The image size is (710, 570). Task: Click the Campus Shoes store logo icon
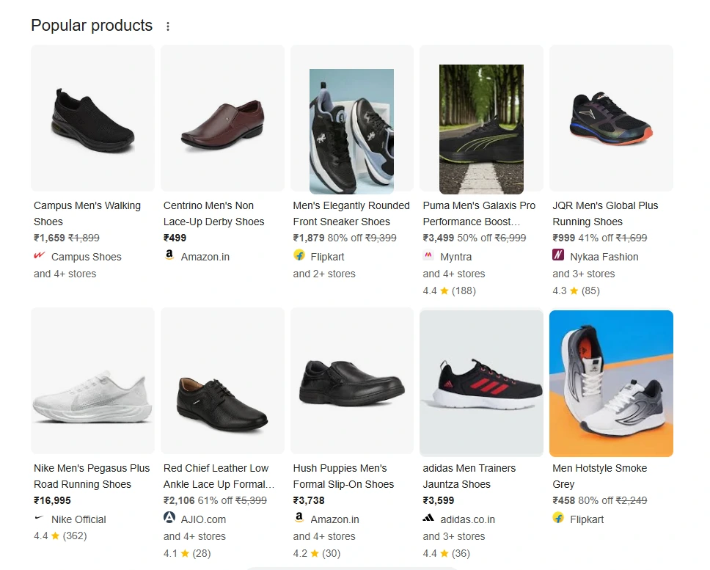40,255
